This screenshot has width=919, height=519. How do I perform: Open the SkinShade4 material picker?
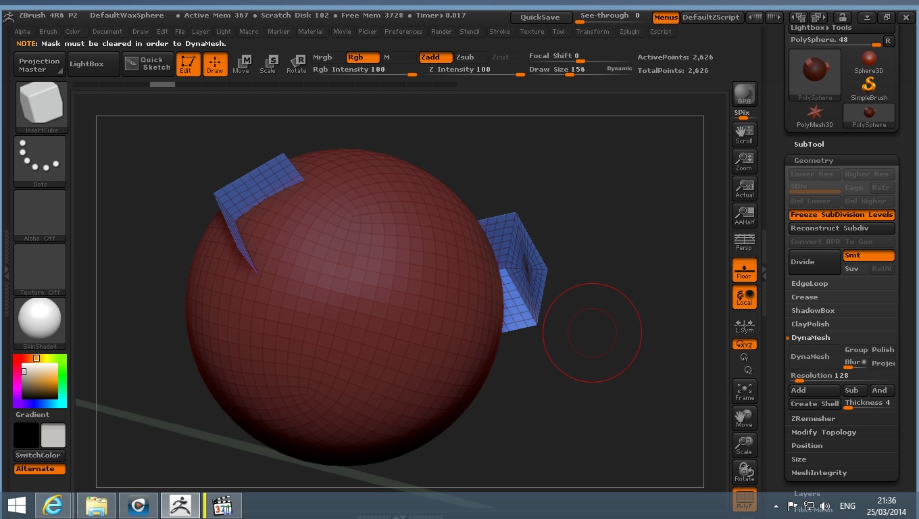click(41, 324)
